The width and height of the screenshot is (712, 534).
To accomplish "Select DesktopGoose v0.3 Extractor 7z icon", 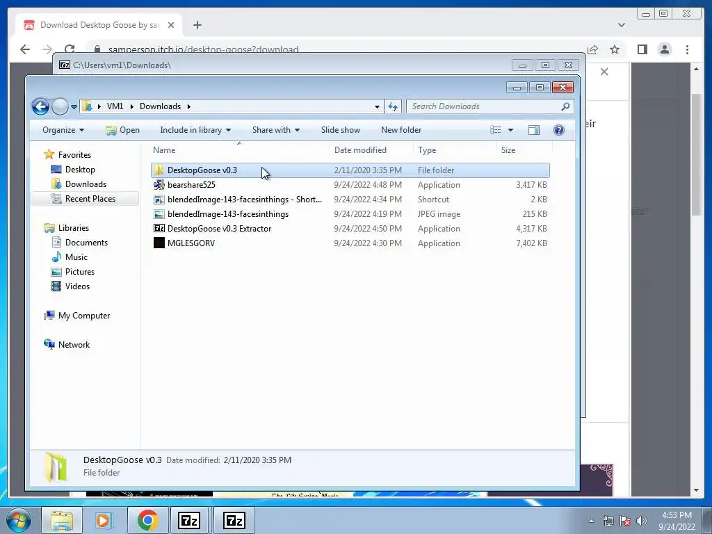I will (159, 228).
